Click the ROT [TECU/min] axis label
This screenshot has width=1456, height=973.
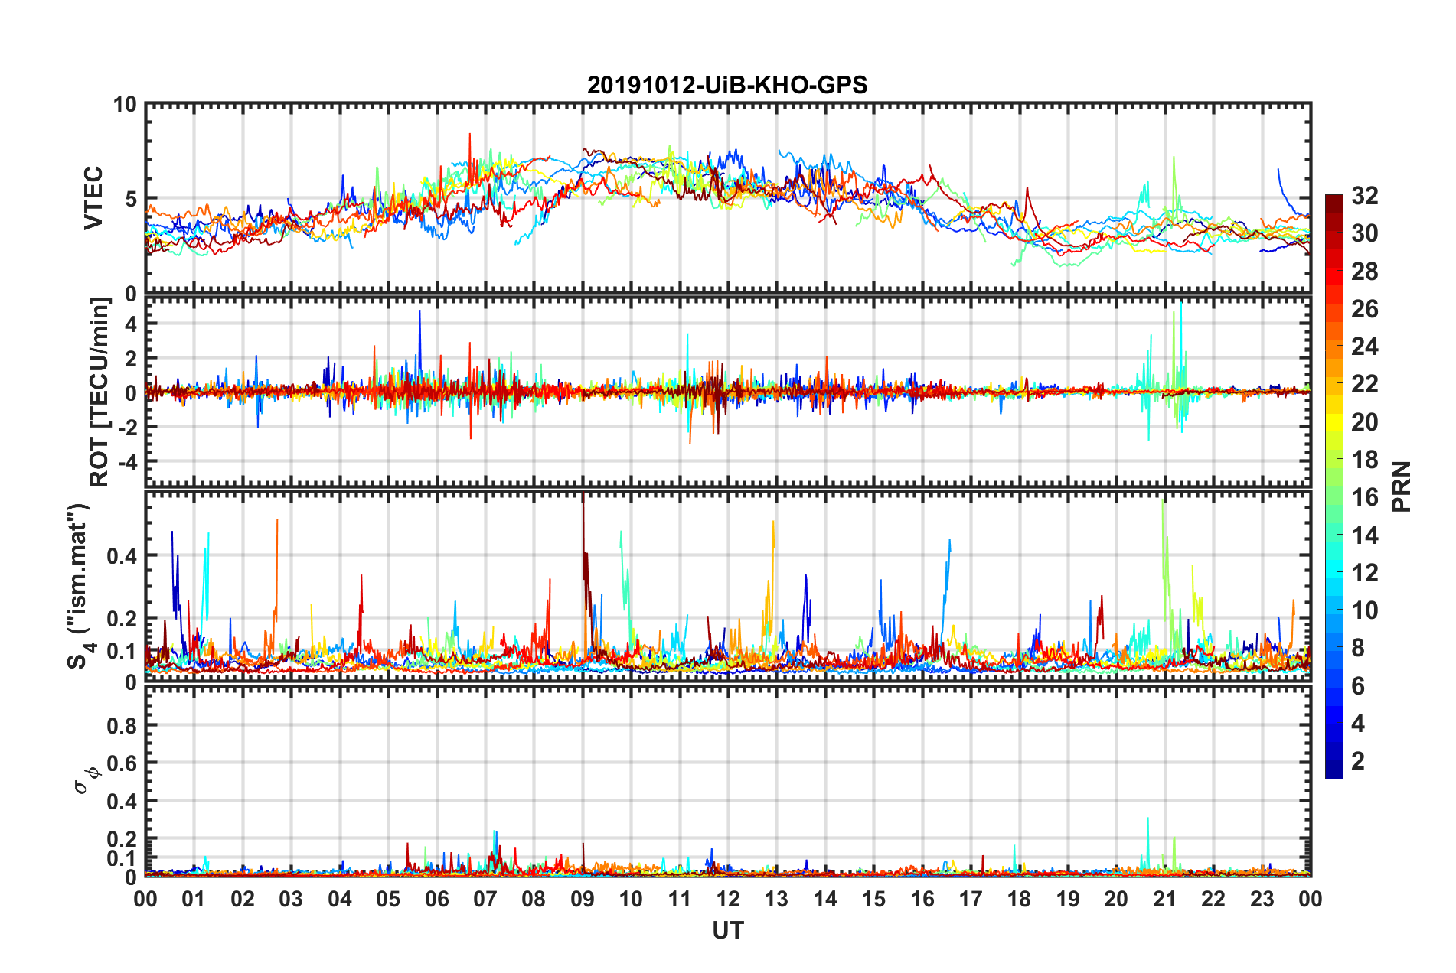pos(99,392)
